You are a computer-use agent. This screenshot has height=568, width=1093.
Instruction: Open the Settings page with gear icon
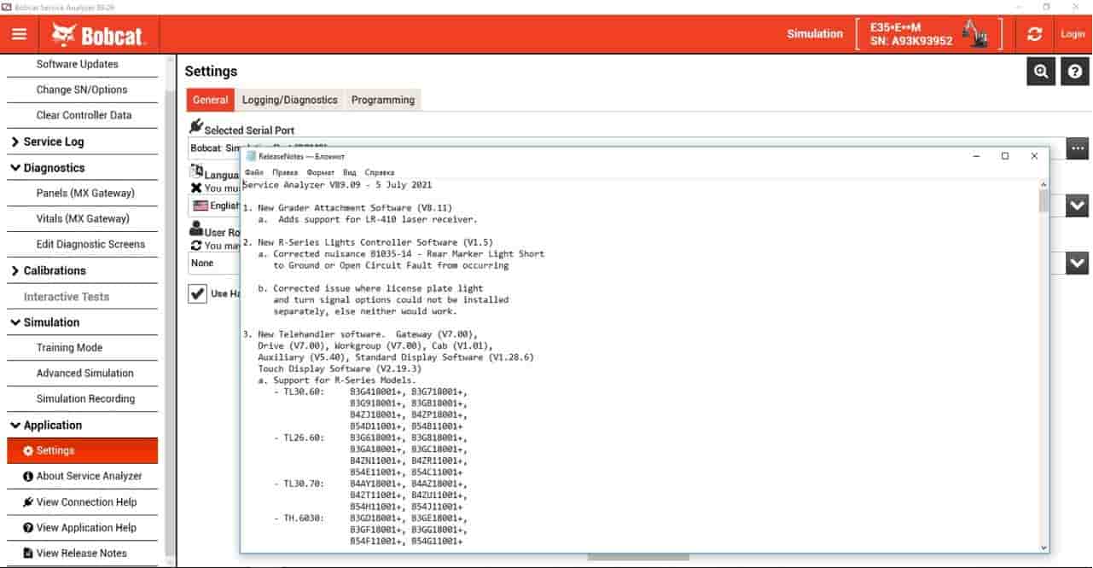point(83,450)
